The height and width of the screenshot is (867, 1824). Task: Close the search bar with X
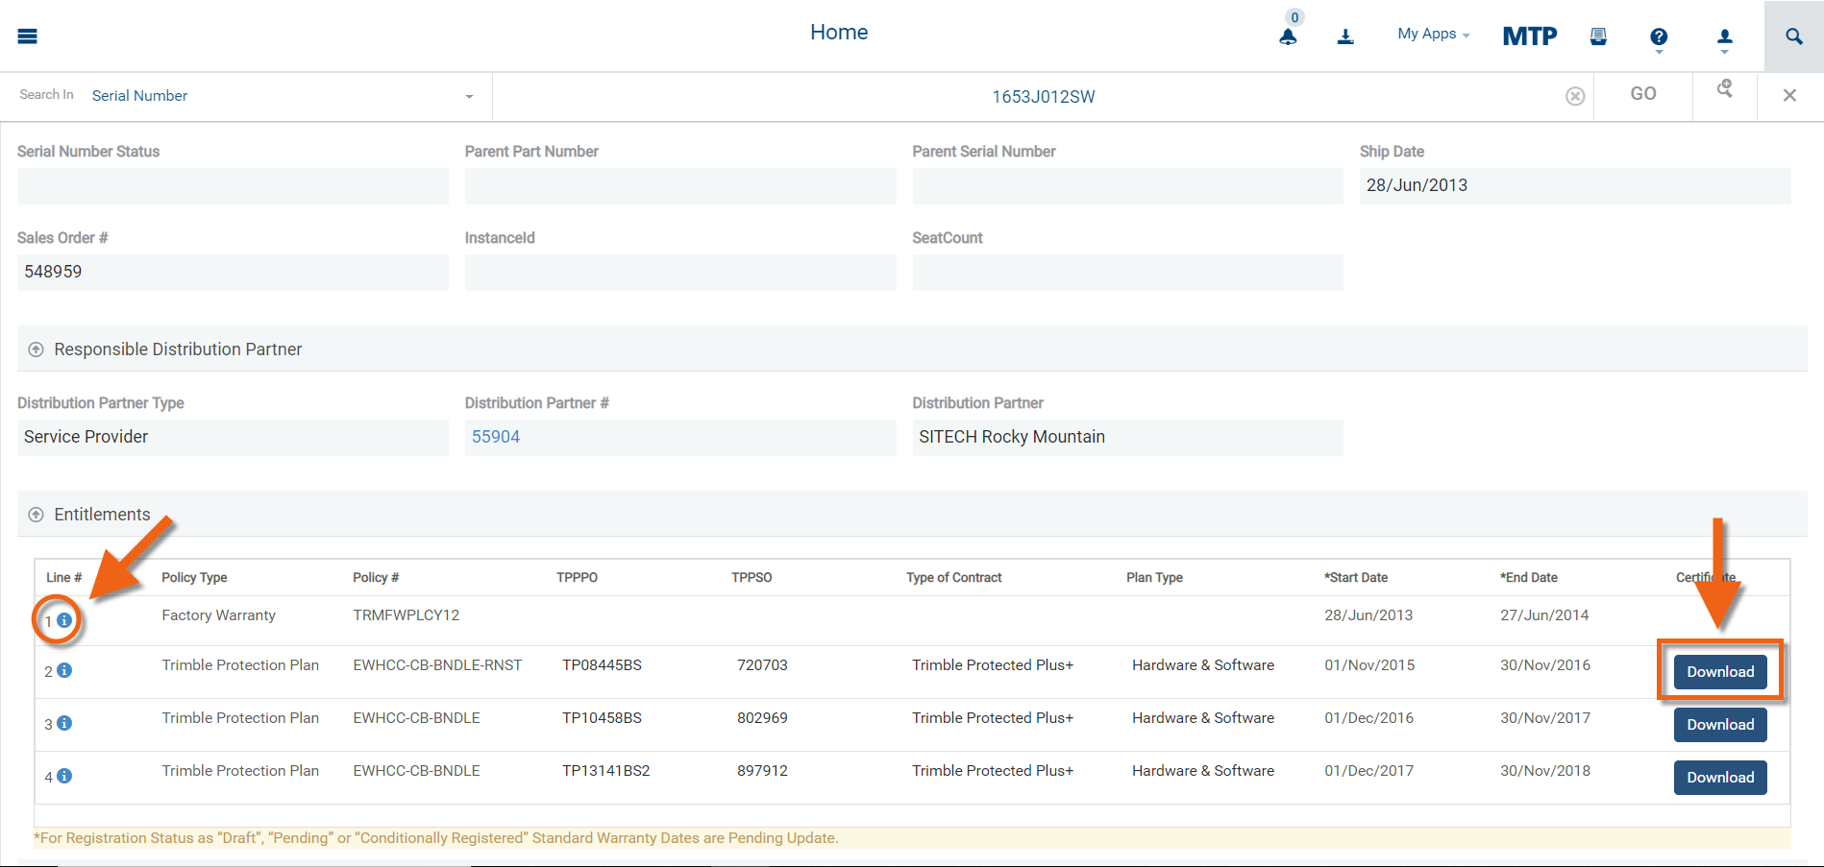tap(1789, 95)
